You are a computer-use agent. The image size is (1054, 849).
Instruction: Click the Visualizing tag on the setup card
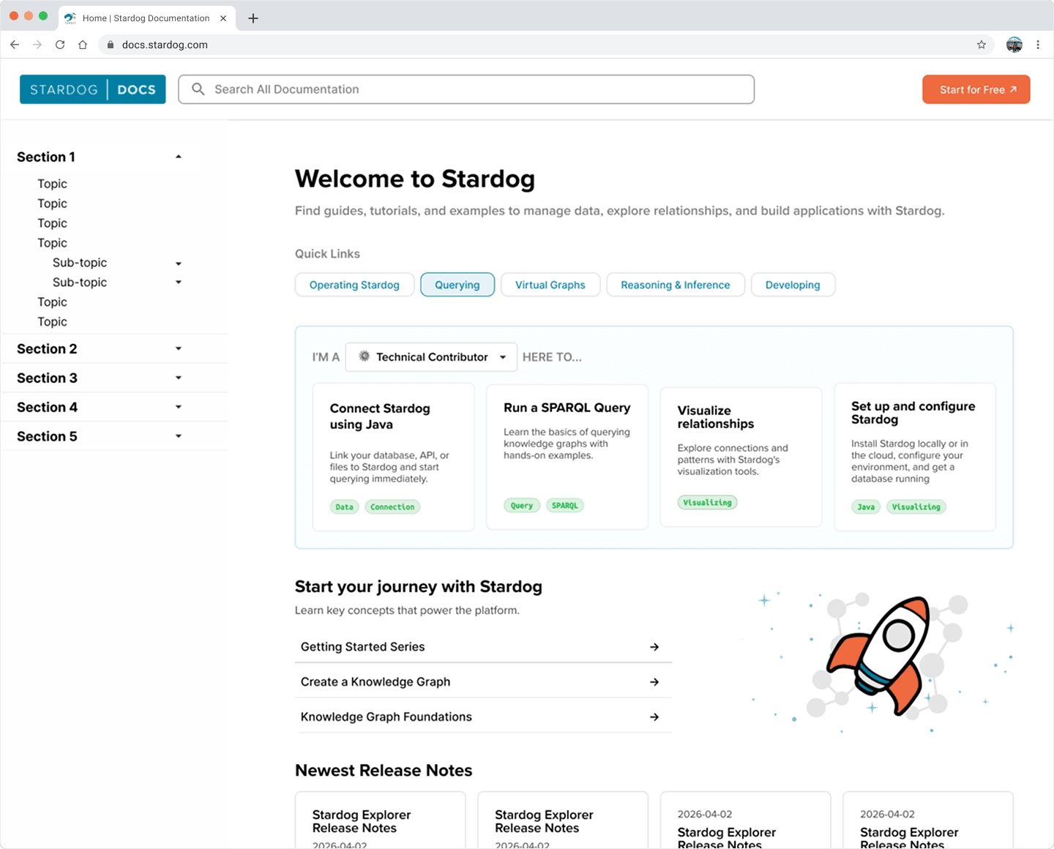(x=916, y=506)
